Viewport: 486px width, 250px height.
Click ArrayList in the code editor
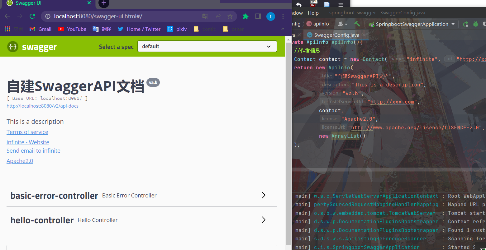click(x=345, y=136)
